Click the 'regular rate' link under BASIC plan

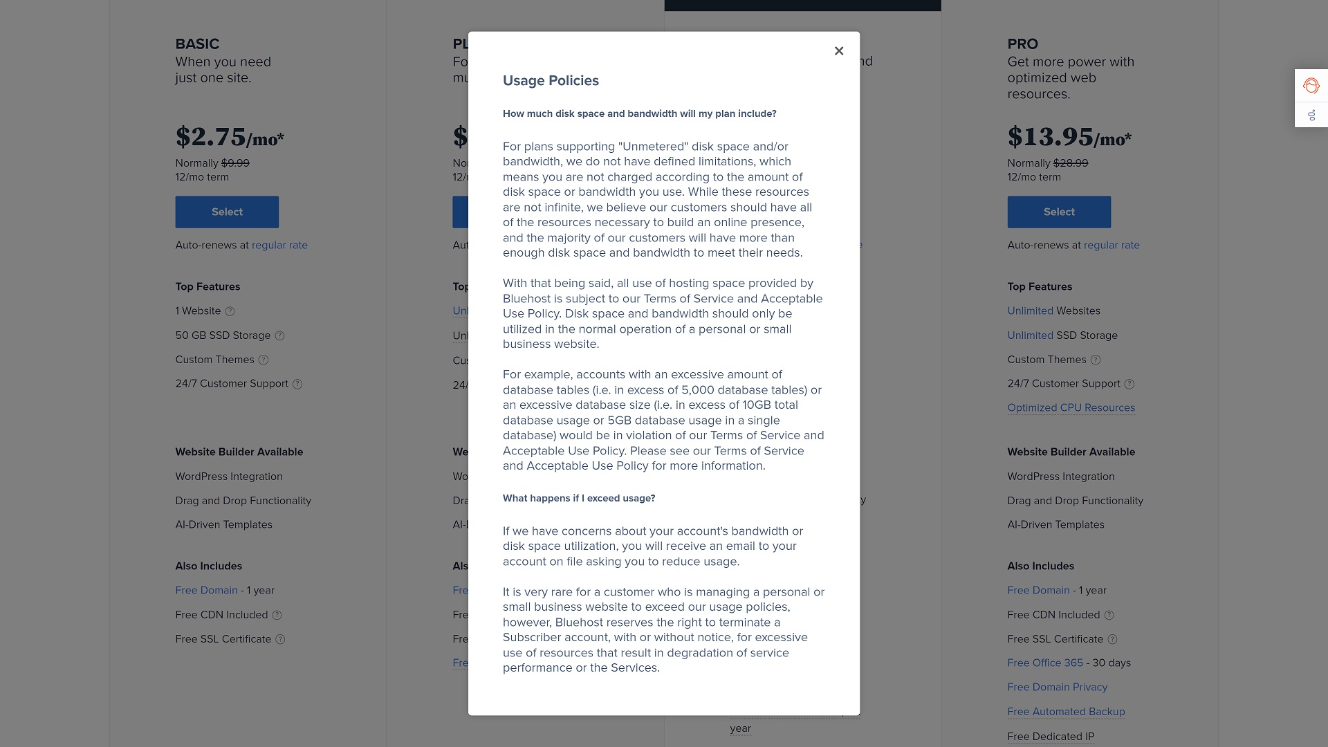279,244
